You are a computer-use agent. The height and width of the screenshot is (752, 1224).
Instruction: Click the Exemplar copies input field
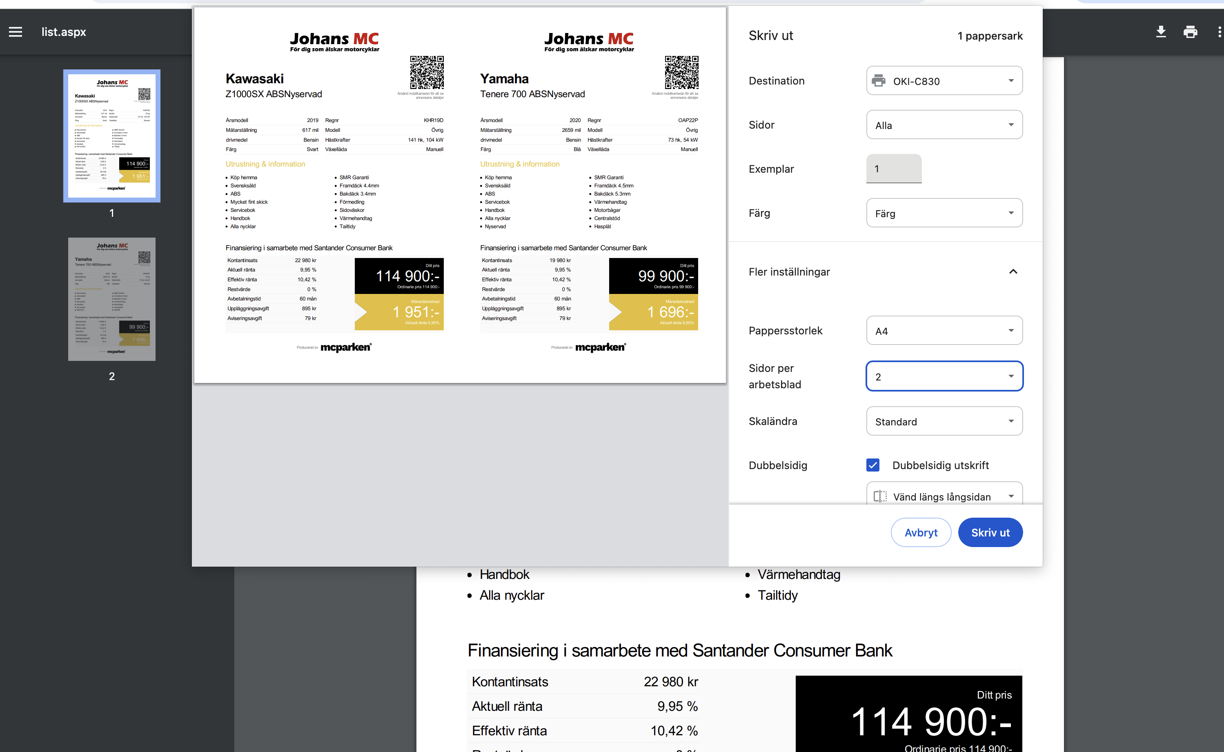893,169
